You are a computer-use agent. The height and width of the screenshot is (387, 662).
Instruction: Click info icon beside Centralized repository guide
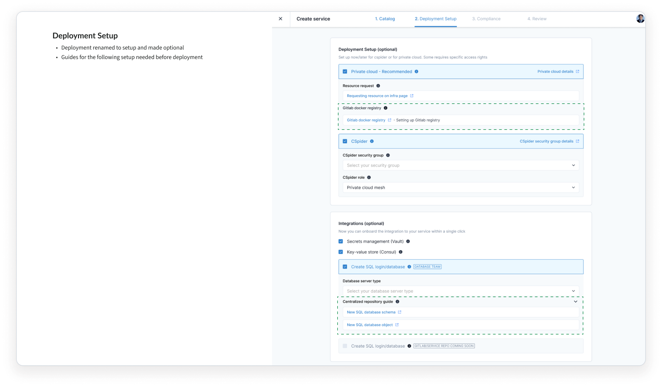(397, 301)
